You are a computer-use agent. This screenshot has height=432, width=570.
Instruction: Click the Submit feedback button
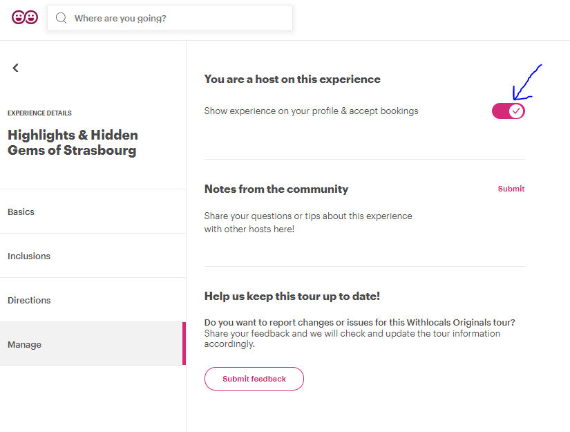tap(254, 379)
